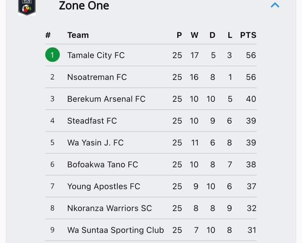Select Nkoranza Warriors SC row
Screen dimensions: 302x243
pyautogui.click(x=151, y=208)
